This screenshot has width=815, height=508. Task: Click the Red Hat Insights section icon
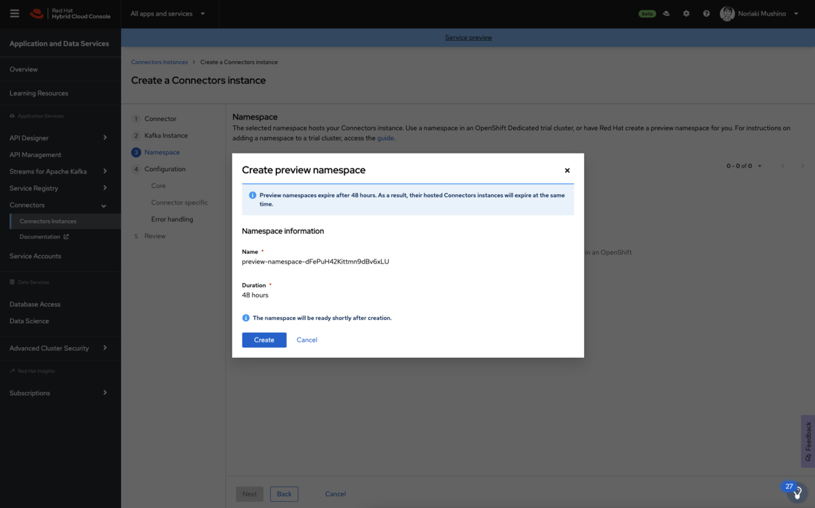coord(12,371)
